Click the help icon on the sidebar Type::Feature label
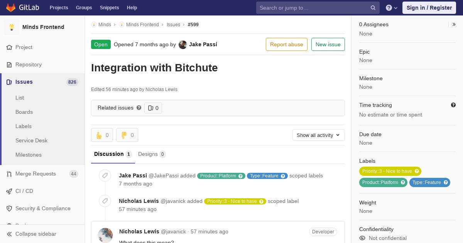This screenshot has width=463, height=243. tap(446, 182)
